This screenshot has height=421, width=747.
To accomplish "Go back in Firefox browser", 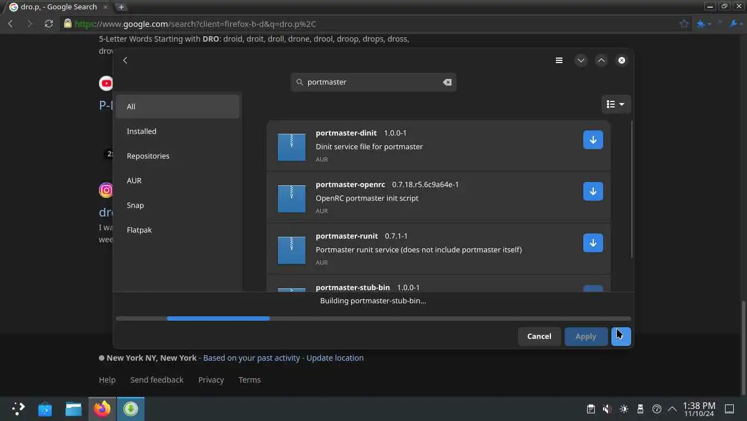I will (x=10, y=24).
